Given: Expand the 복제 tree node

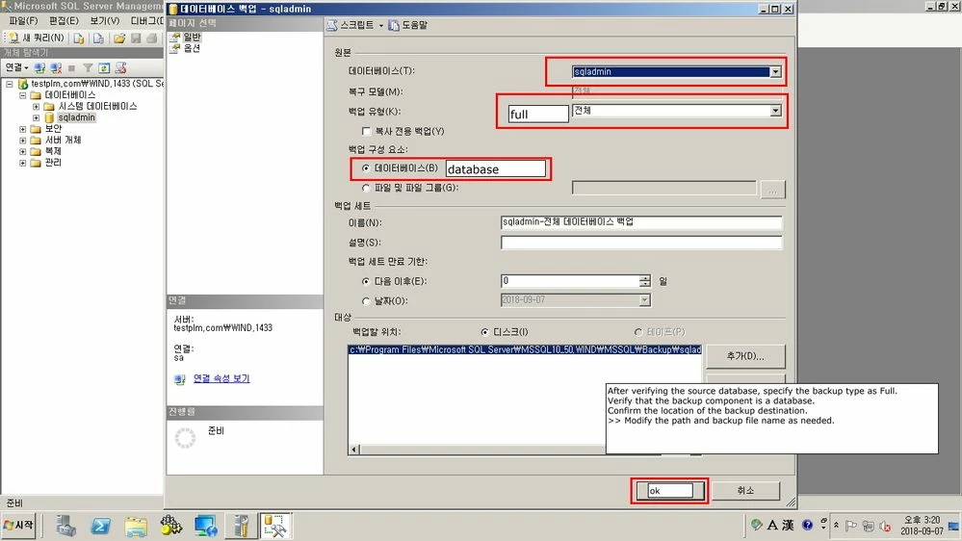Looking at the screenshot, I should coord(23,151).
